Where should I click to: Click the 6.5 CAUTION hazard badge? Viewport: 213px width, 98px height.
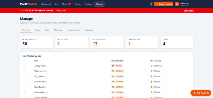(117, 92)
